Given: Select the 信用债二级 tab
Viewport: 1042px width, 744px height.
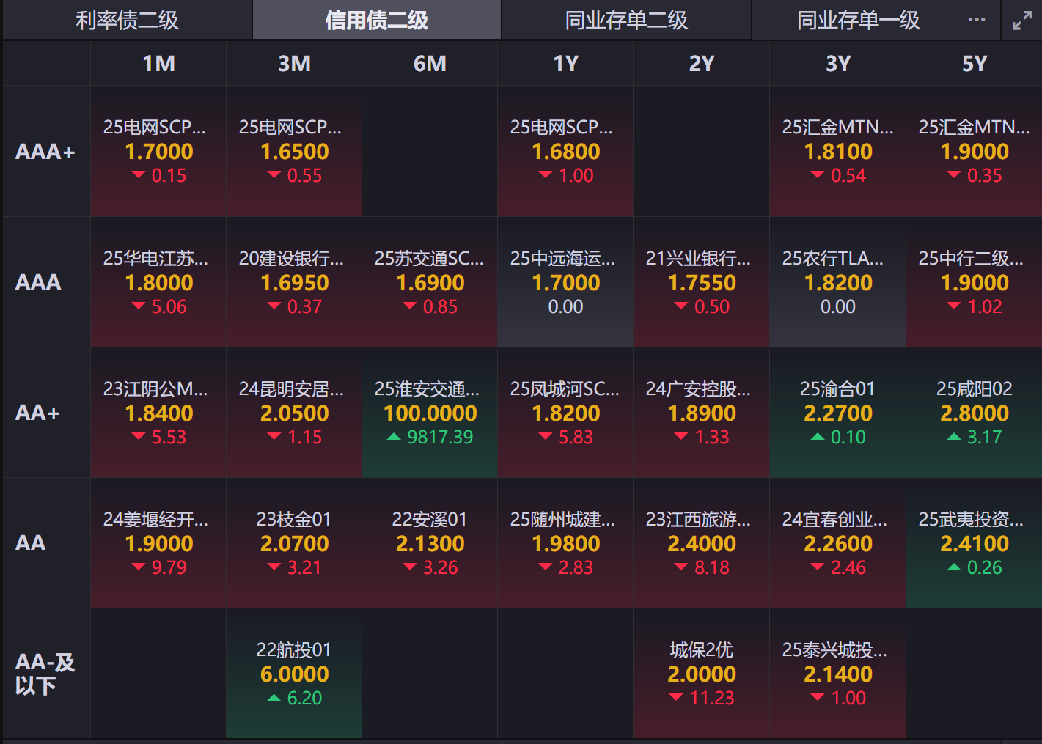Looking at the screenshot, I should [x=377, y=20].
